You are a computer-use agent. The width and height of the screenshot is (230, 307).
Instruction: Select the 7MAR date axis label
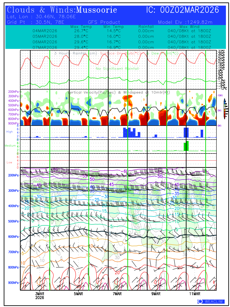(117, 294)
